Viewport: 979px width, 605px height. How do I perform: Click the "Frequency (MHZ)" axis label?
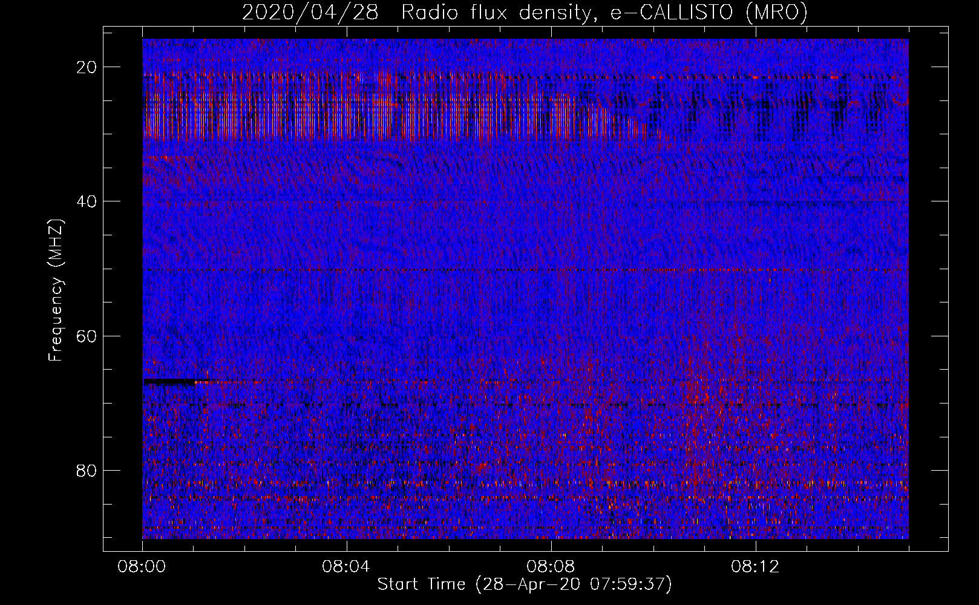tap(56, 290)
